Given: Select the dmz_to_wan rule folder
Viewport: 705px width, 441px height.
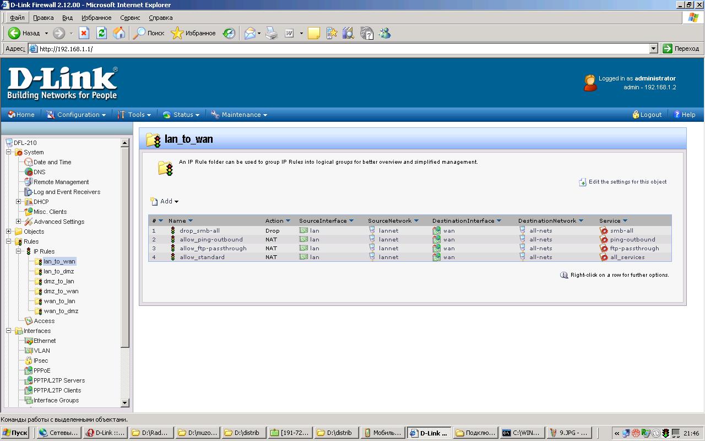Looking at the screenshot, I should (61, 291).
